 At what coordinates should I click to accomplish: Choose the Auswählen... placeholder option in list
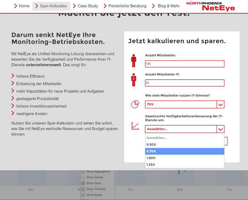pyautogui.click(x=185, y=138)
